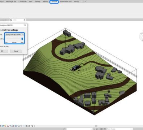
Task: Expand the view control bar arrow
Action: (35, 126)
